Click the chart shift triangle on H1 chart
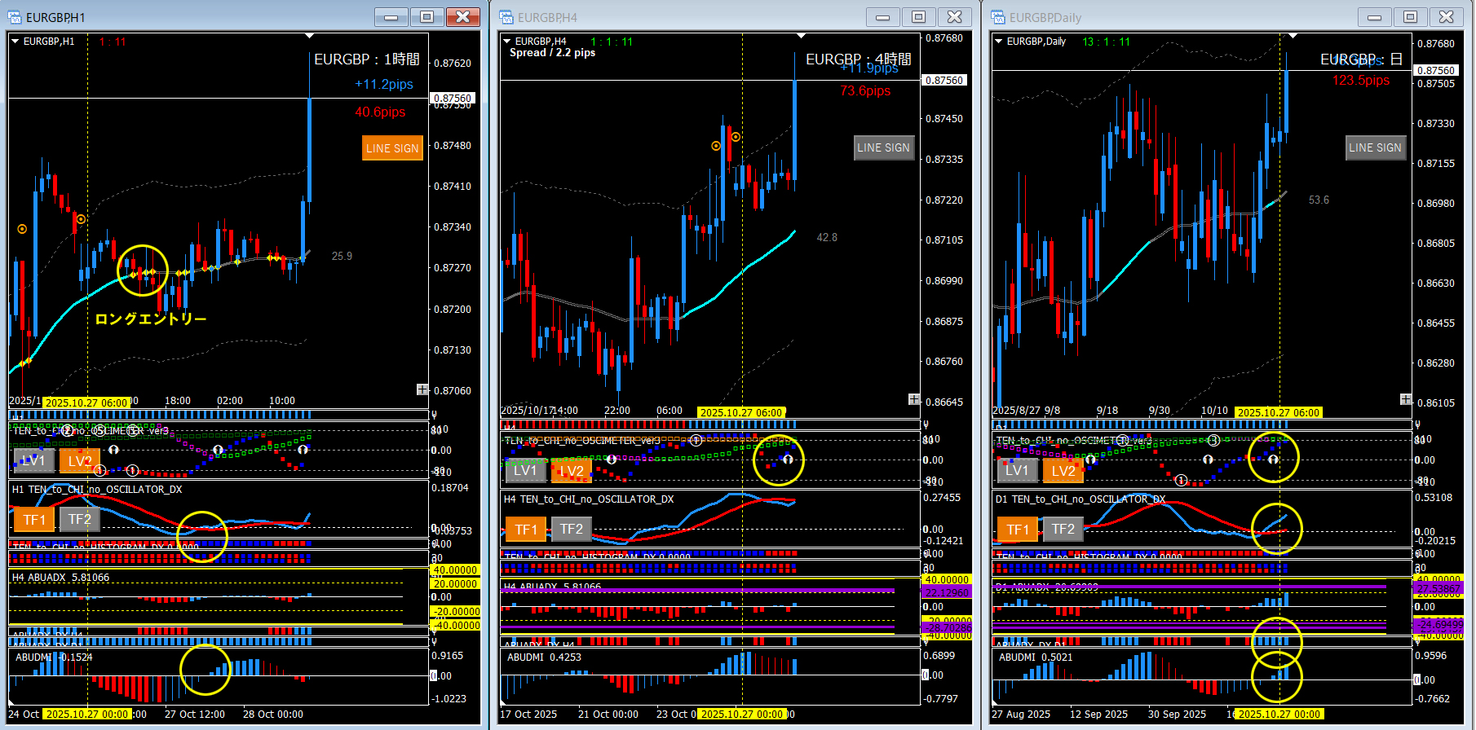The height and width of the screenshot is (730, 1476). point(309,36)
